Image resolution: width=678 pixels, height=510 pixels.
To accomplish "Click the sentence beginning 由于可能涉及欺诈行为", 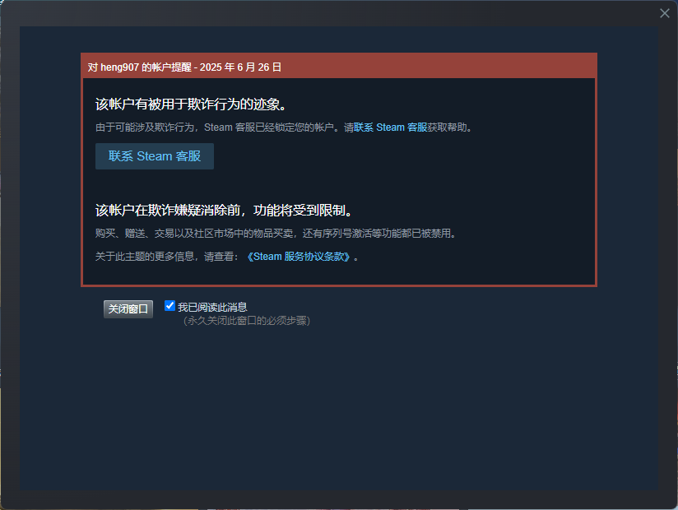I will (283, 128).
